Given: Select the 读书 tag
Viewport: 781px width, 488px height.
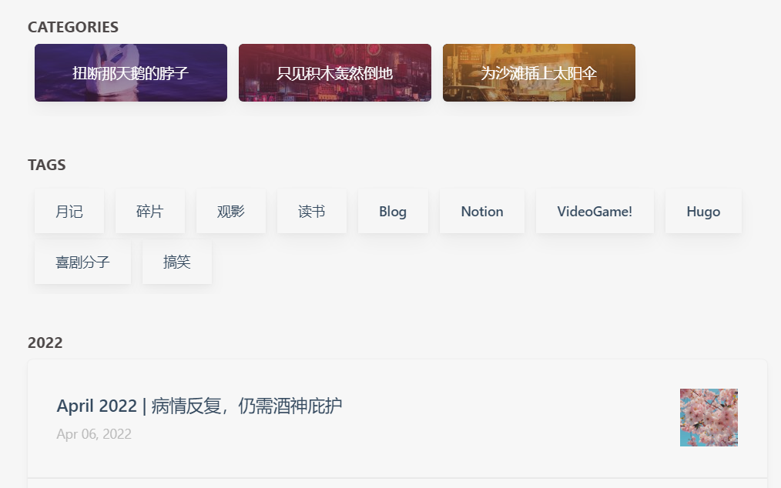Looking at the screenshot, I should point(312,211).
